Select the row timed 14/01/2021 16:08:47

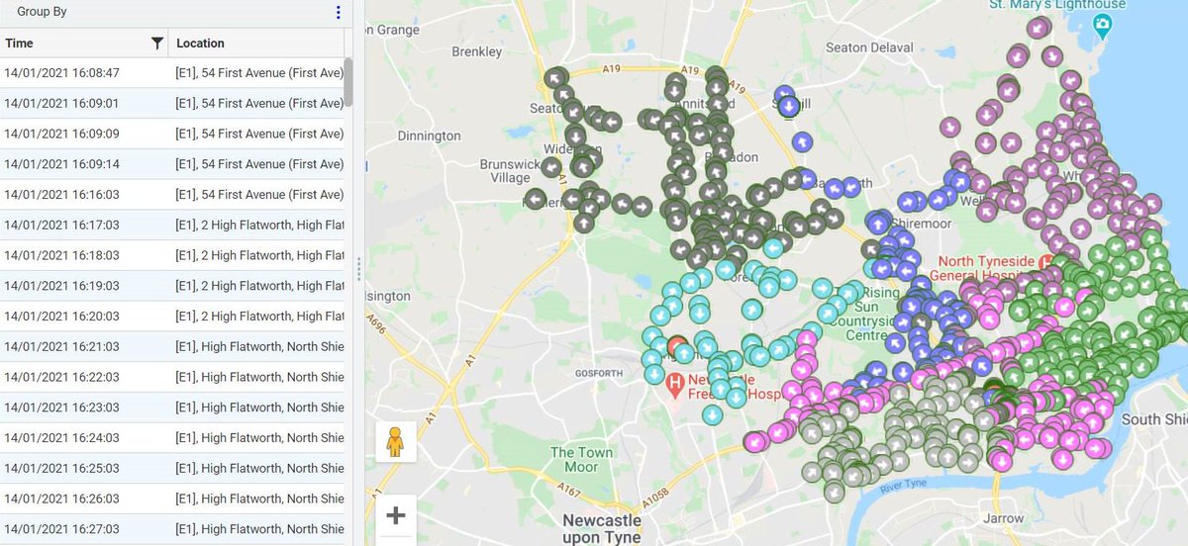pyautogui.click(x=172, y=72)
